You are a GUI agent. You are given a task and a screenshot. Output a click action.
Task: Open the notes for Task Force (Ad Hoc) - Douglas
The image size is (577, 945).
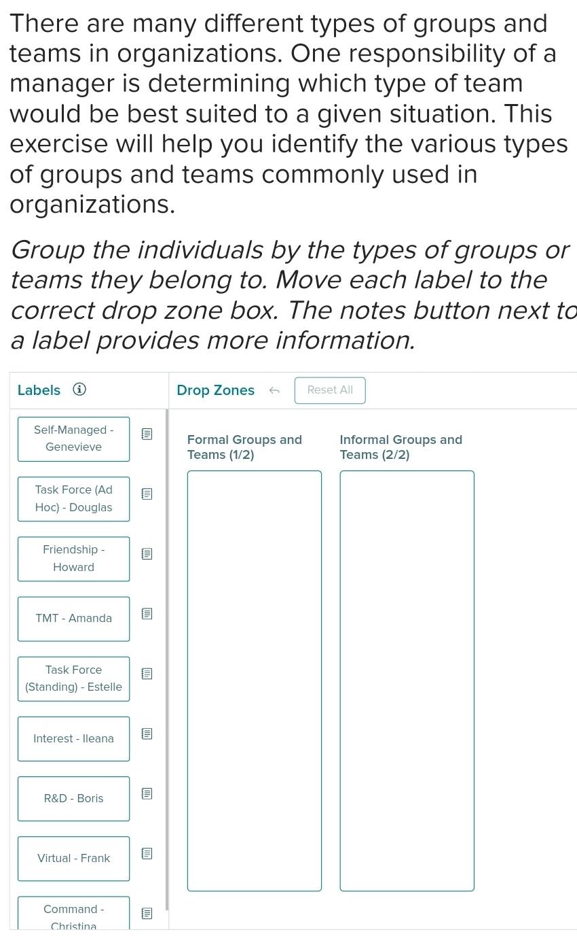pyautogui.click(x=146, y=494)
